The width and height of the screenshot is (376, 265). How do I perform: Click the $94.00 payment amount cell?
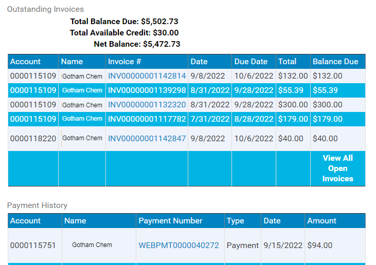coord(335,245)
